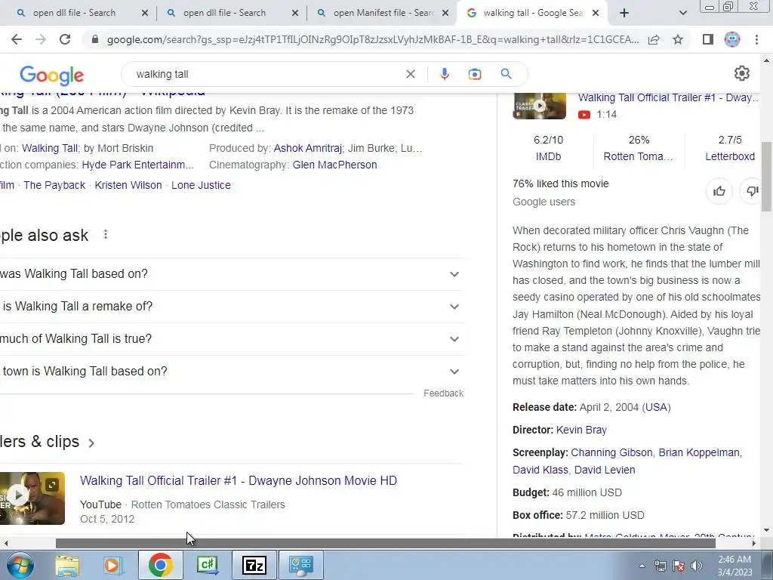
Task: Go back to the previous page
Action: tap(17, 39)
